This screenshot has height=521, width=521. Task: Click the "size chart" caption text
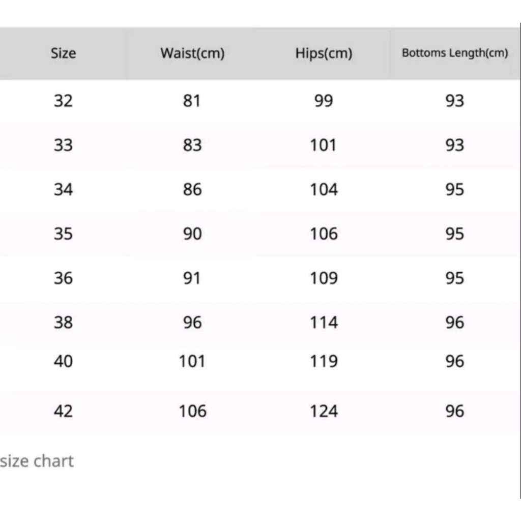pos(37,461)
